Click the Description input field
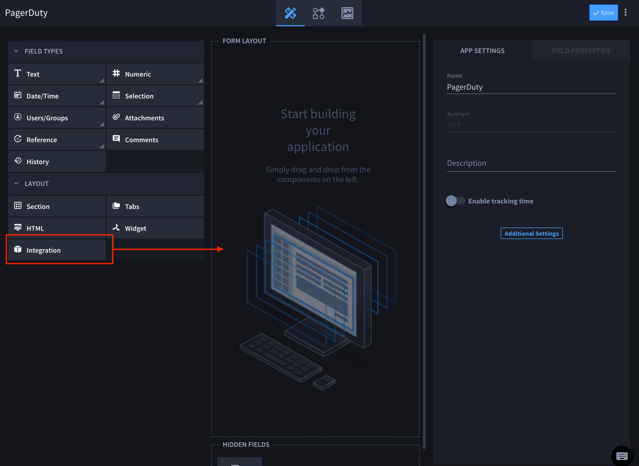Screen dimensions: 639x466 [x=531, y=163]
